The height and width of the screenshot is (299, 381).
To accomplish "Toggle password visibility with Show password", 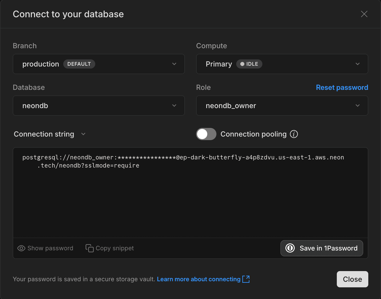I will point(45,248).
